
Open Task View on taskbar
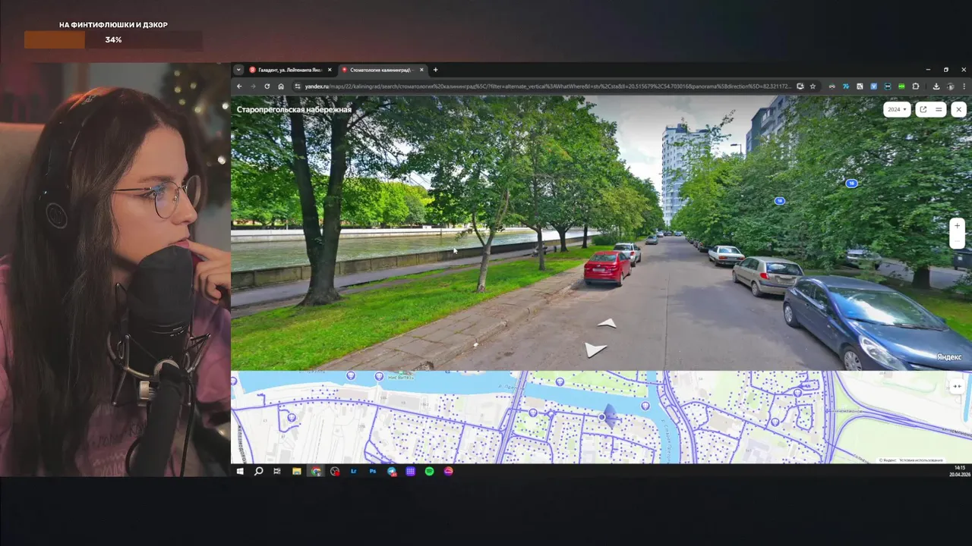(x=277, y=471)
